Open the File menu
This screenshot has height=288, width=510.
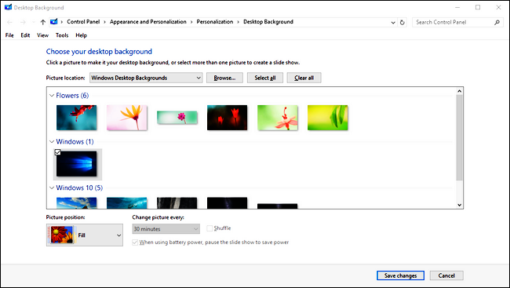[x=9, y=35]
